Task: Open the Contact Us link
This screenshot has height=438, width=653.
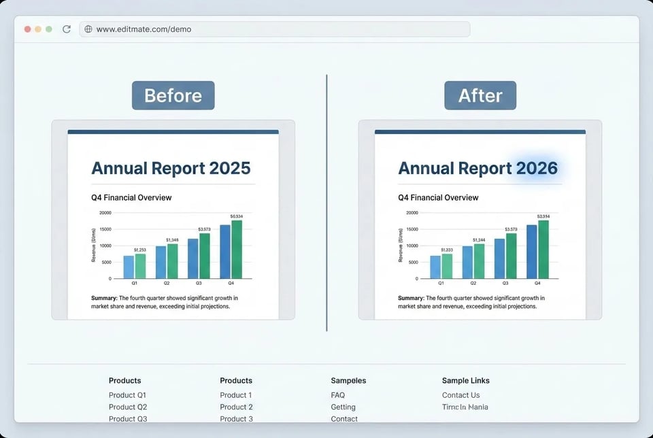Action: 461,394
